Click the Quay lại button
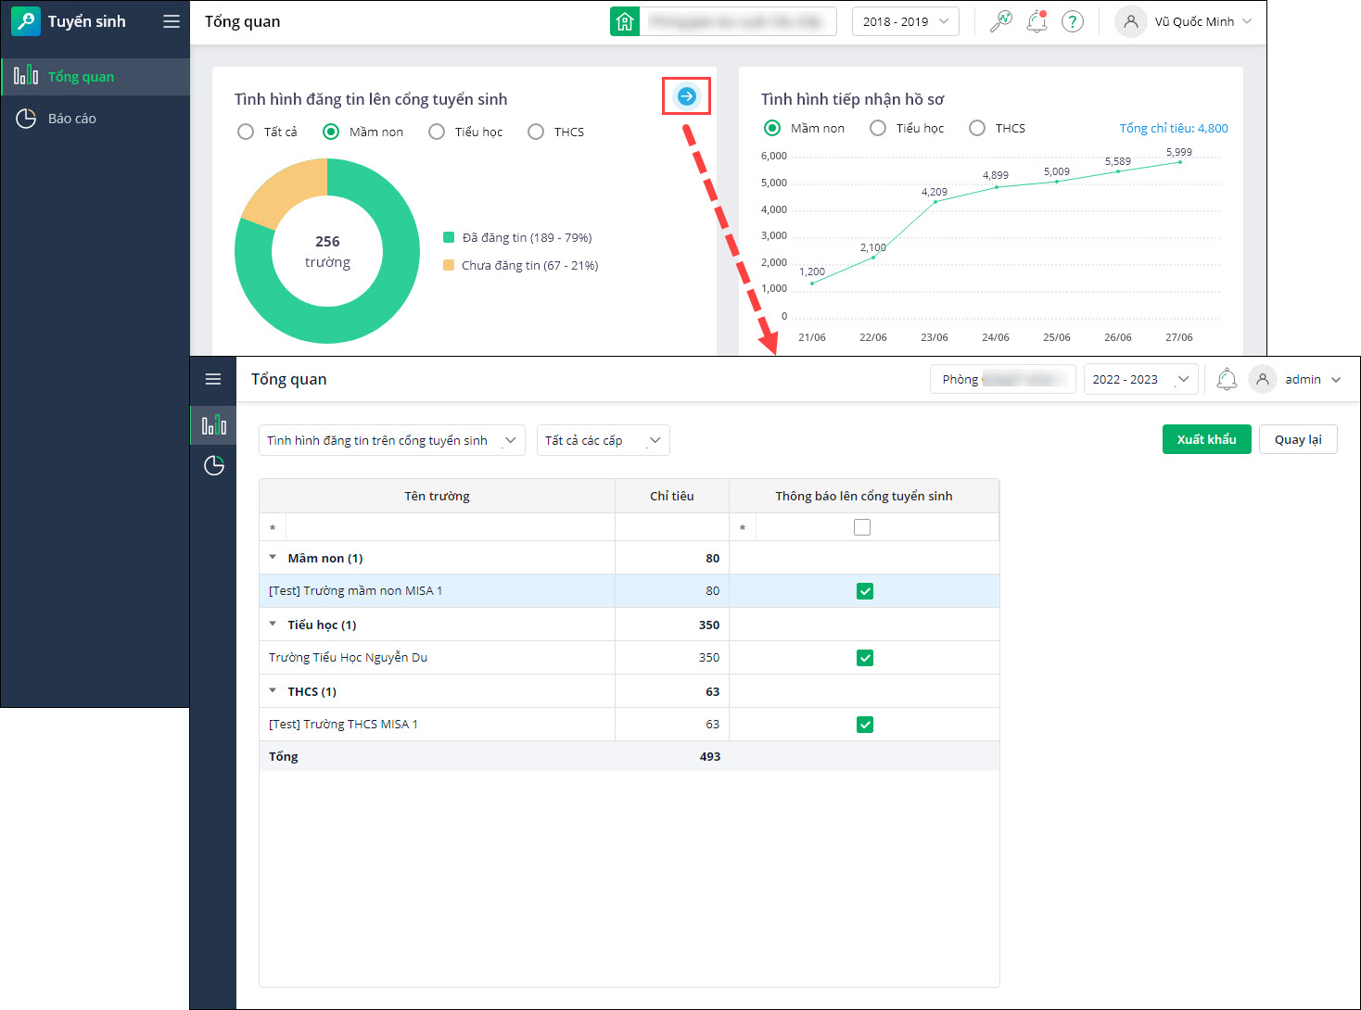Viewport: 1361px width, 1010px height. (1297, 439)
